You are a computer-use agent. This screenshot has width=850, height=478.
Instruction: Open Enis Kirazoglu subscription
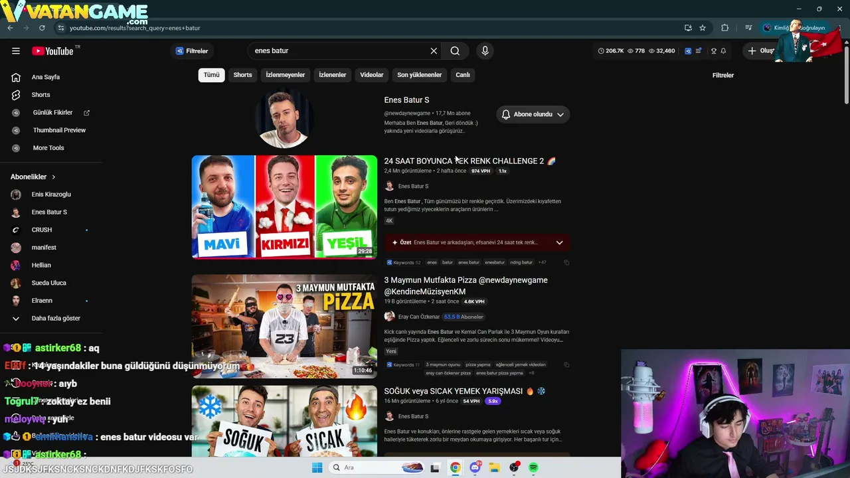tap(51, 195)
